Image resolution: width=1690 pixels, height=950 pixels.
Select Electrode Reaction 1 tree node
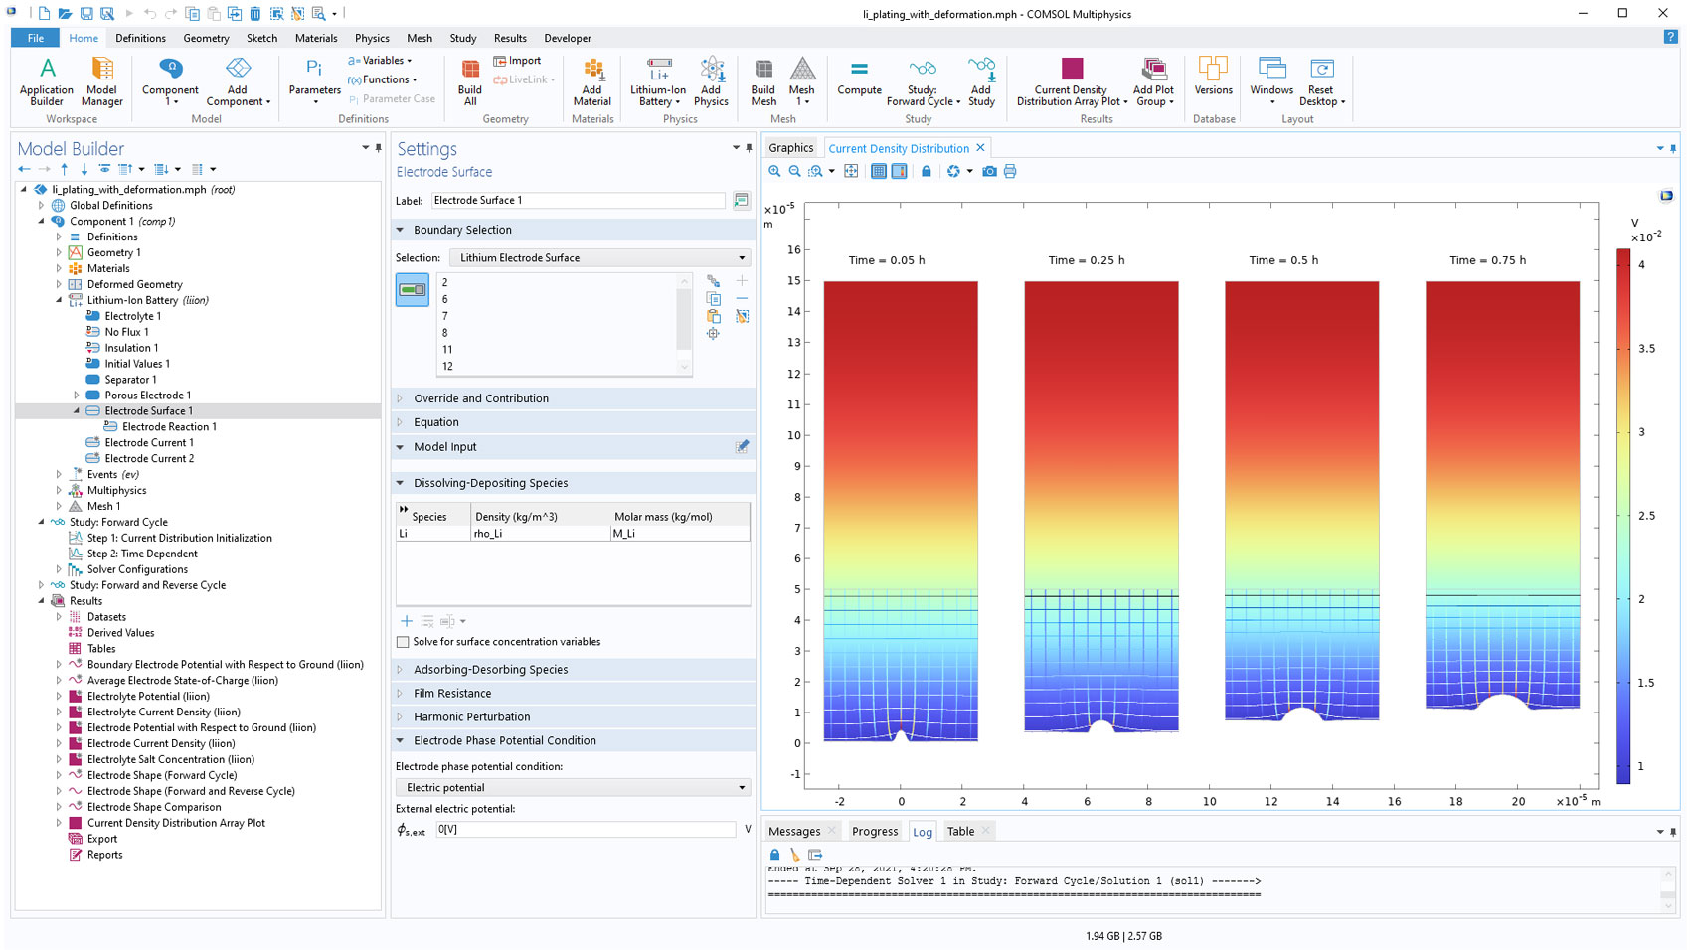pos(169,427)
